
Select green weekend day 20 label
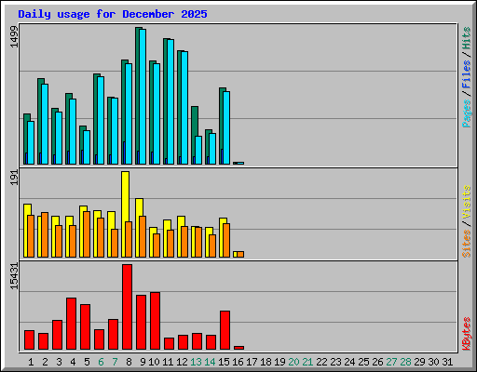(x=293, y=362)
